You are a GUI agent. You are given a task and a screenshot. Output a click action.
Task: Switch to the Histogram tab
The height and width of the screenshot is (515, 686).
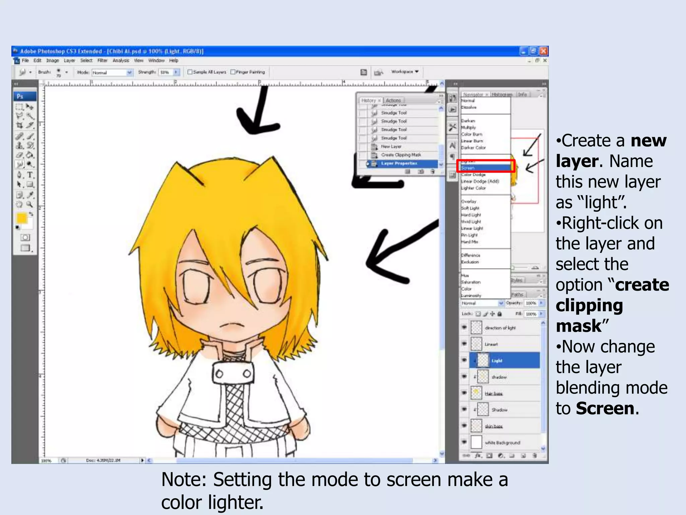[501, 95]
